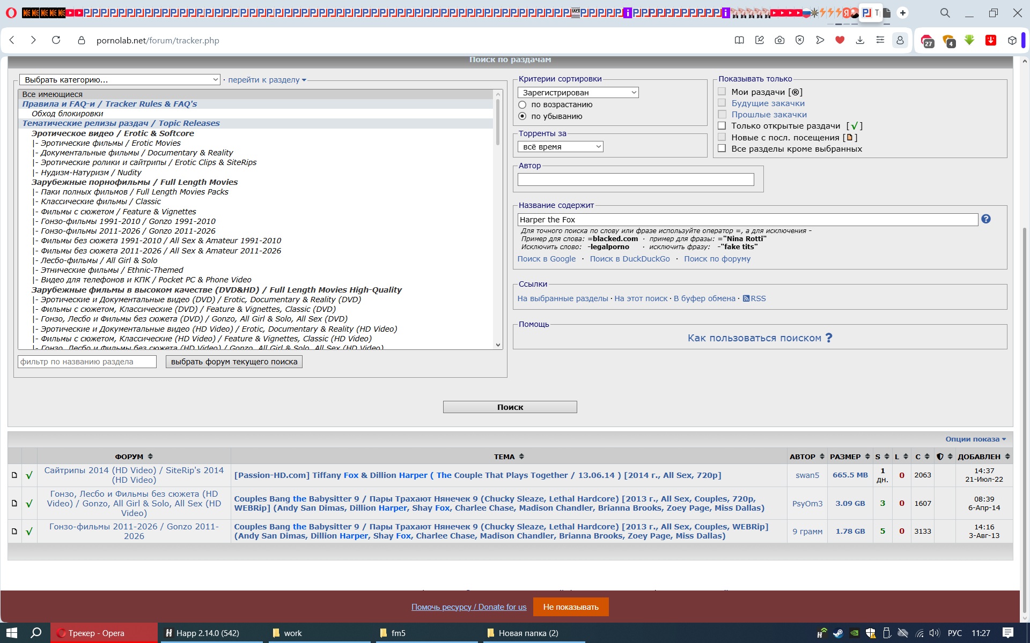Select 'Нудизм-Натуризм / Nudity' forum in list

[91, 173]
